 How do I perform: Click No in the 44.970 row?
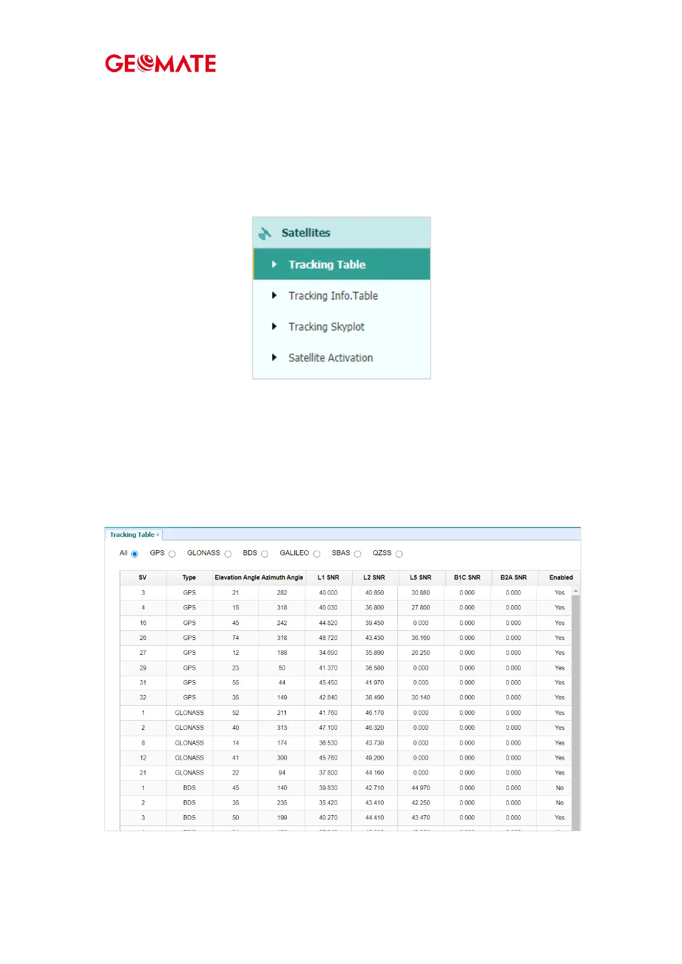tap(559, 788)
